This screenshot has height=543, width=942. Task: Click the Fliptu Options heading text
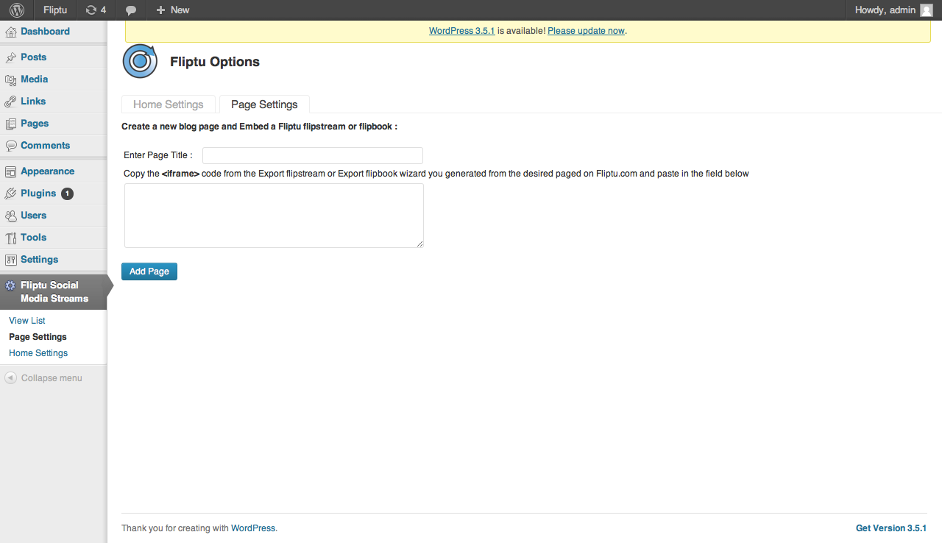[215, 62]
